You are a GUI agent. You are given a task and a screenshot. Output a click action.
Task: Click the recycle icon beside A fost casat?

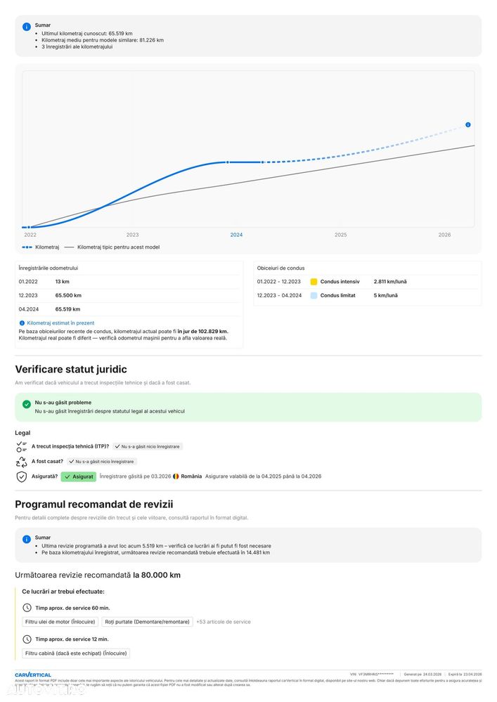coord(22,462)
